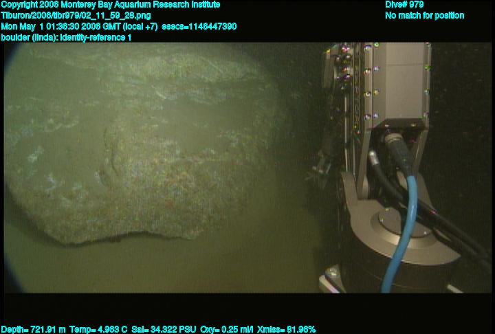Click the Monterey Bay Aquarium copyright line

click(111, 5)
